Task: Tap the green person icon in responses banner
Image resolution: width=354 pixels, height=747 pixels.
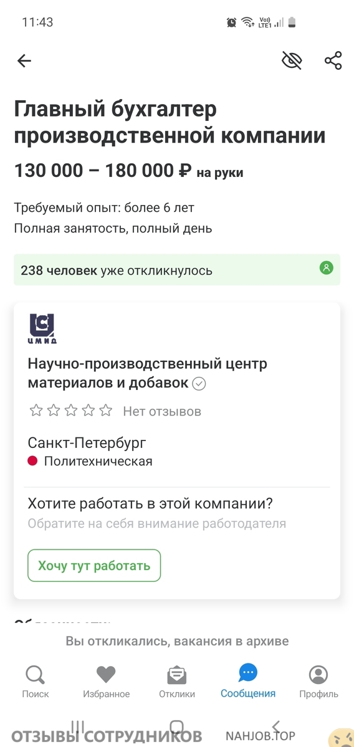Action: click(x=327, y=269)
